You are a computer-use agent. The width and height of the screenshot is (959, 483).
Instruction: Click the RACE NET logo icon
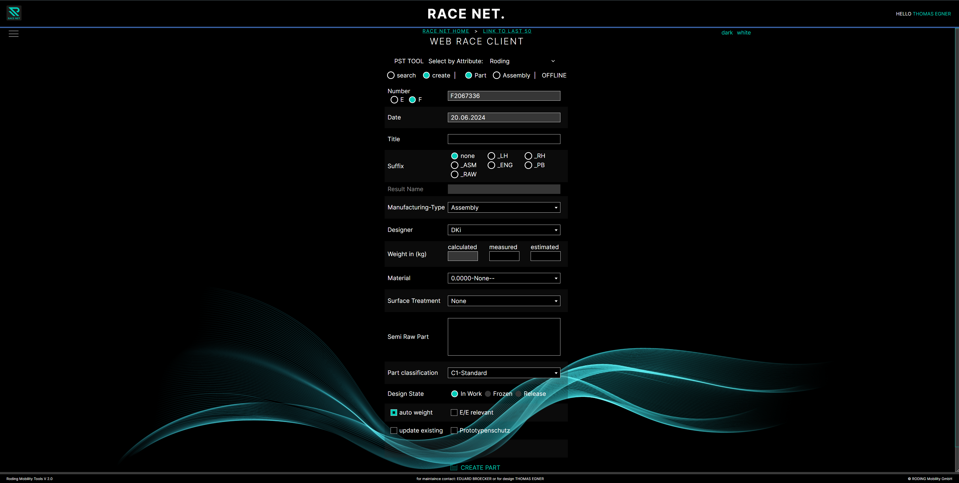pyautogui.click(x=14, y=13)
